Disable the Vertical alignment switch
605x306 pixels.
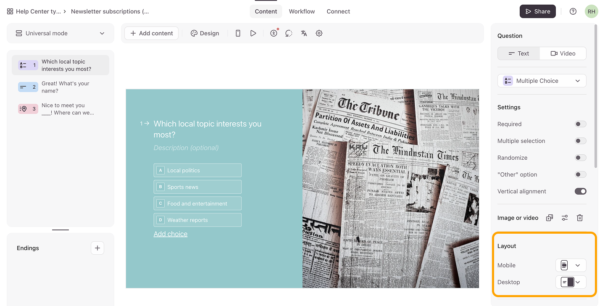[581, 191]
